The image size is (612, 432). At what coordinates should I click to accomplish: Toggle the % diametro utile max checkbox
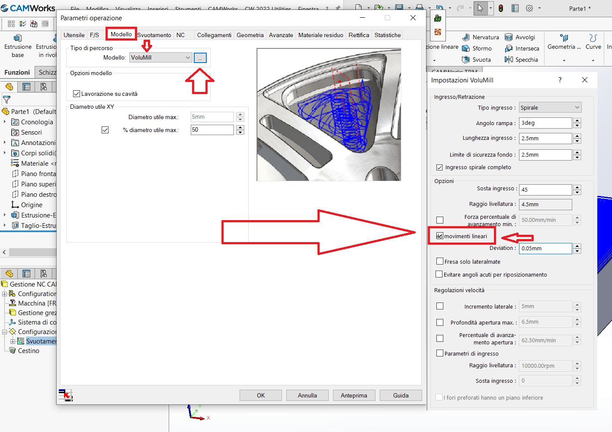tap(105, 129)
